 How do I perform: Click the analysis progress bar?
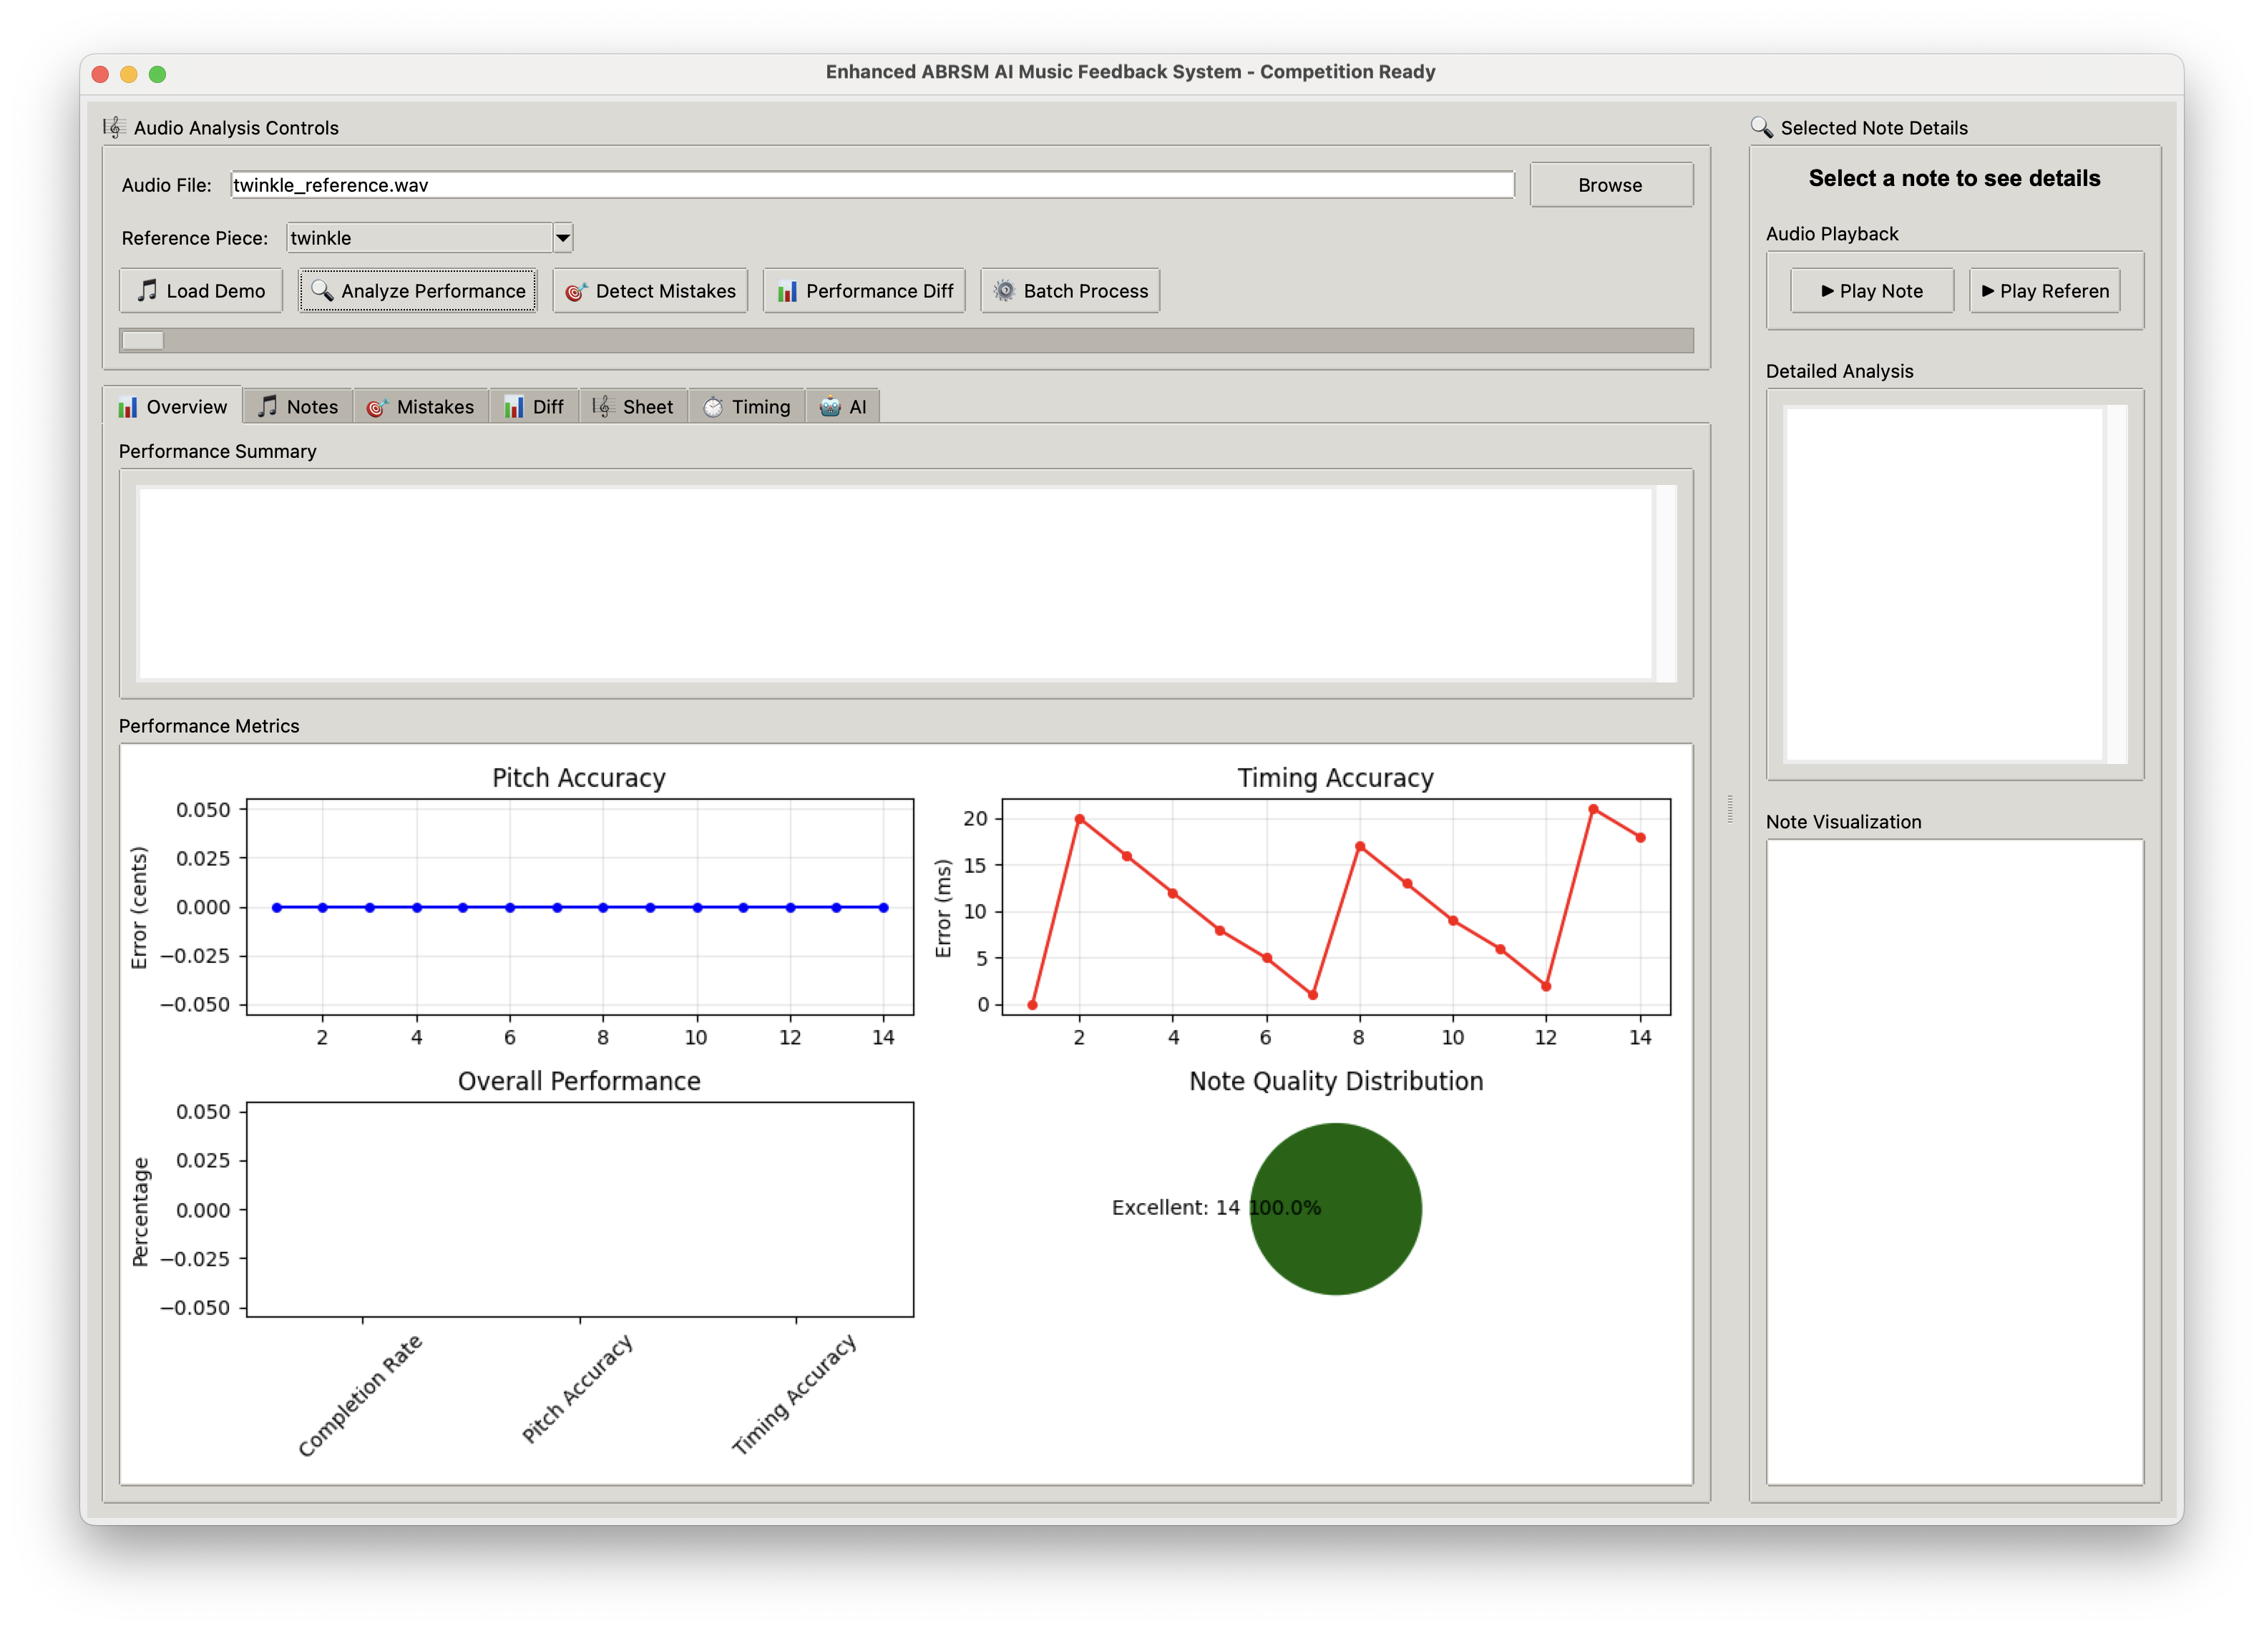point(905,341)
